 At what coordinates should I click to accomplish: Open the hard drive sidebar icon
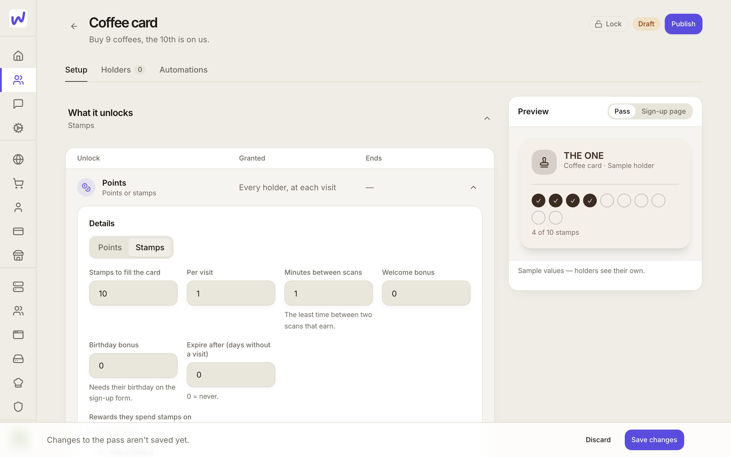click(18, 359)
